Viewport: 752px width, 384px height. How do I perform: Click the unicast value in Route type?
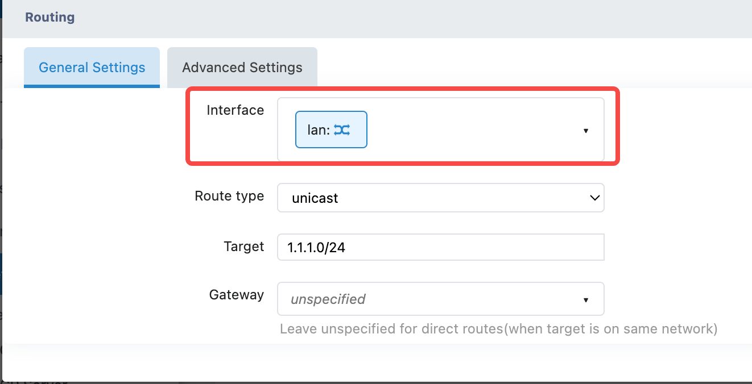tap(315, 198)
